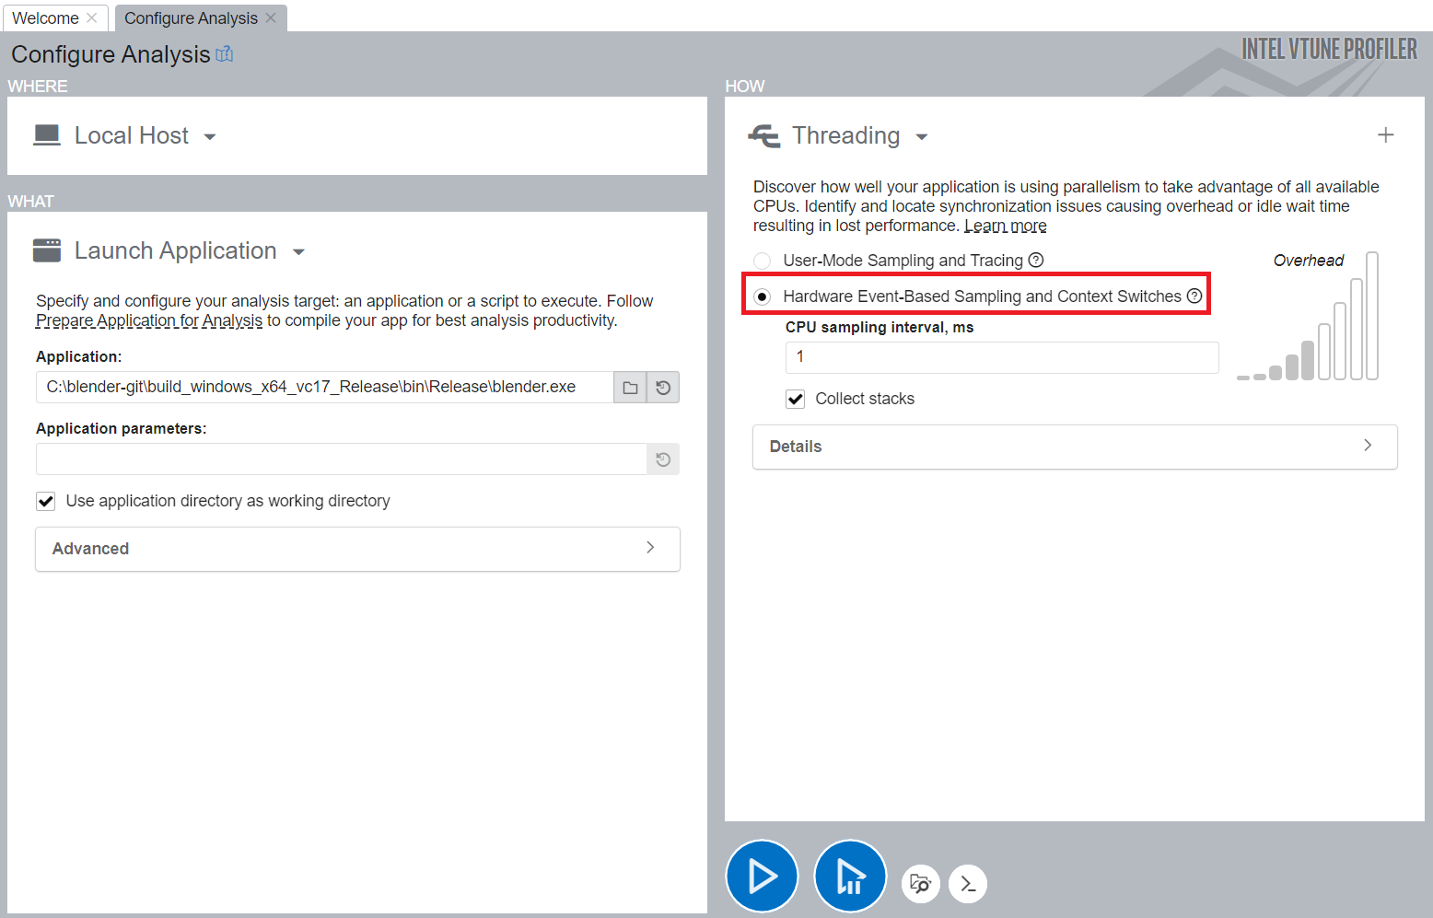Image resolution: width=1433 pixels, height=918 pixels.
Task: Disable Use application directory as working directory
Action: point(45,501)
